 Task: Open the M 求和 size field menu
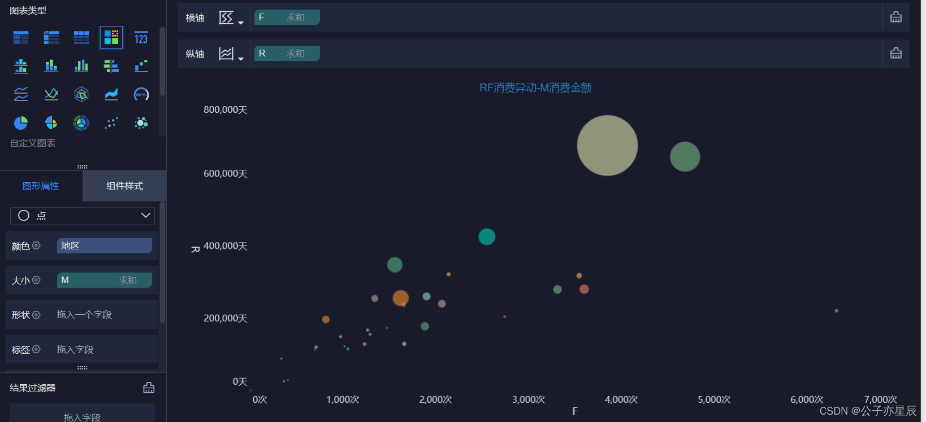105,280
